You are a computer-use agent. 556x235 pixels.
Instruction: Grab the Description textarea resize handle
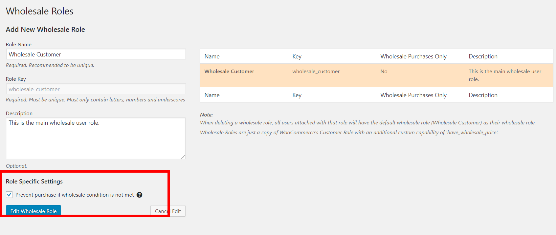[x=183, y=157]
